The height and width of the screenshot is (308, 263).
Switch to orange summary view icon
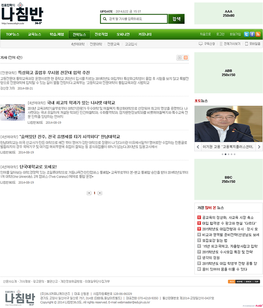click(x=186, y=57)
